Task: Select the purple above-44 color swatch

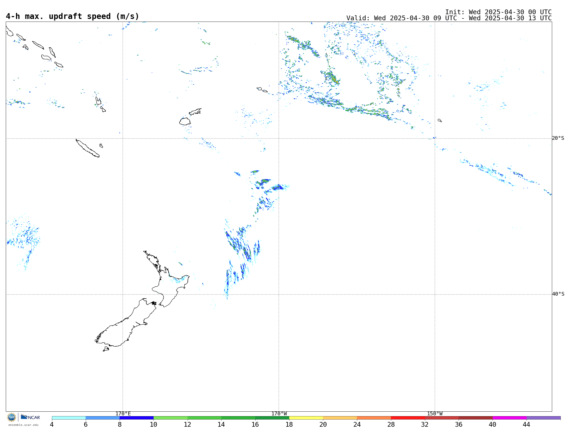Action: tap(544, 418)
